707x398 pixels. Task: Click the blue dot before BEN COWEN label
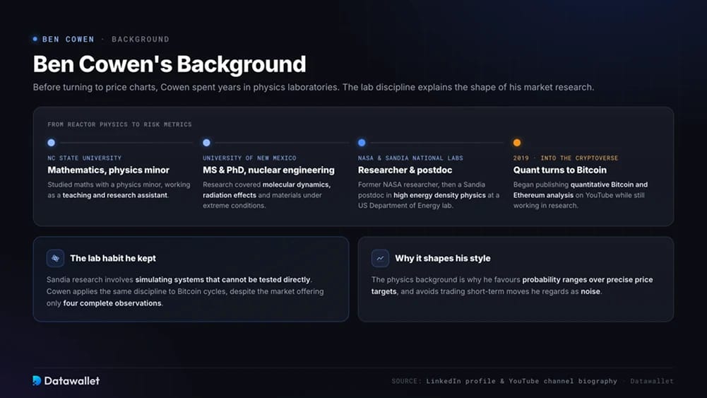(35, 40)
